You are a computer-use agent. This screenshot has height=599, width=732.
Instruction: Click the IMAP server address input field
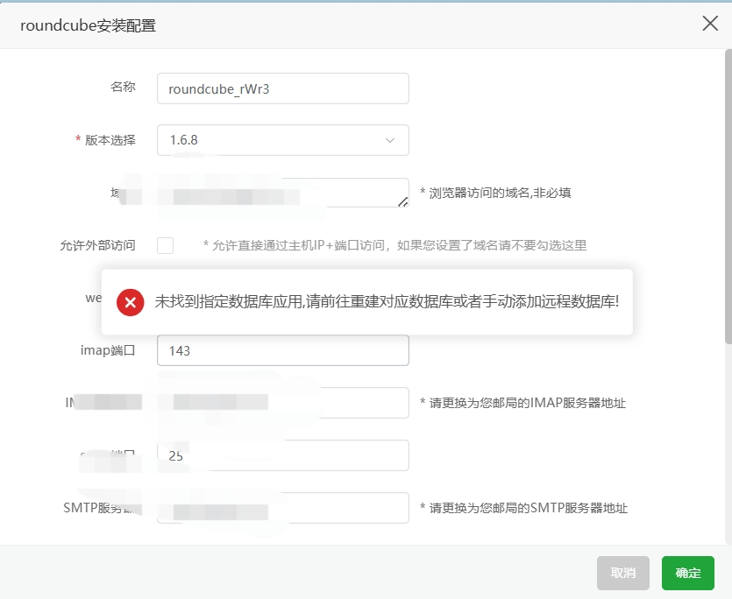(x=283, y=403)
